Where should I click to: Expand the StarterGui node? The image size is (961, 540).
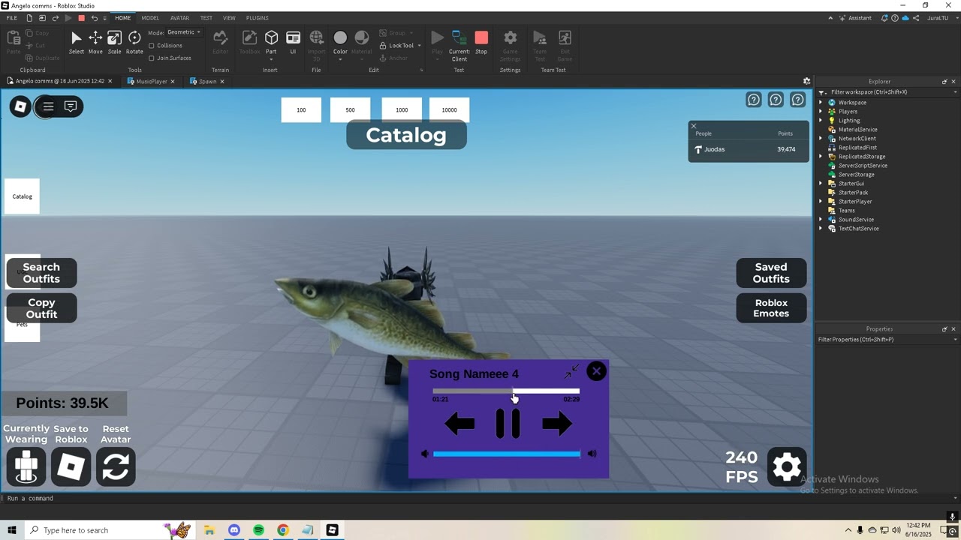point(821,184)
